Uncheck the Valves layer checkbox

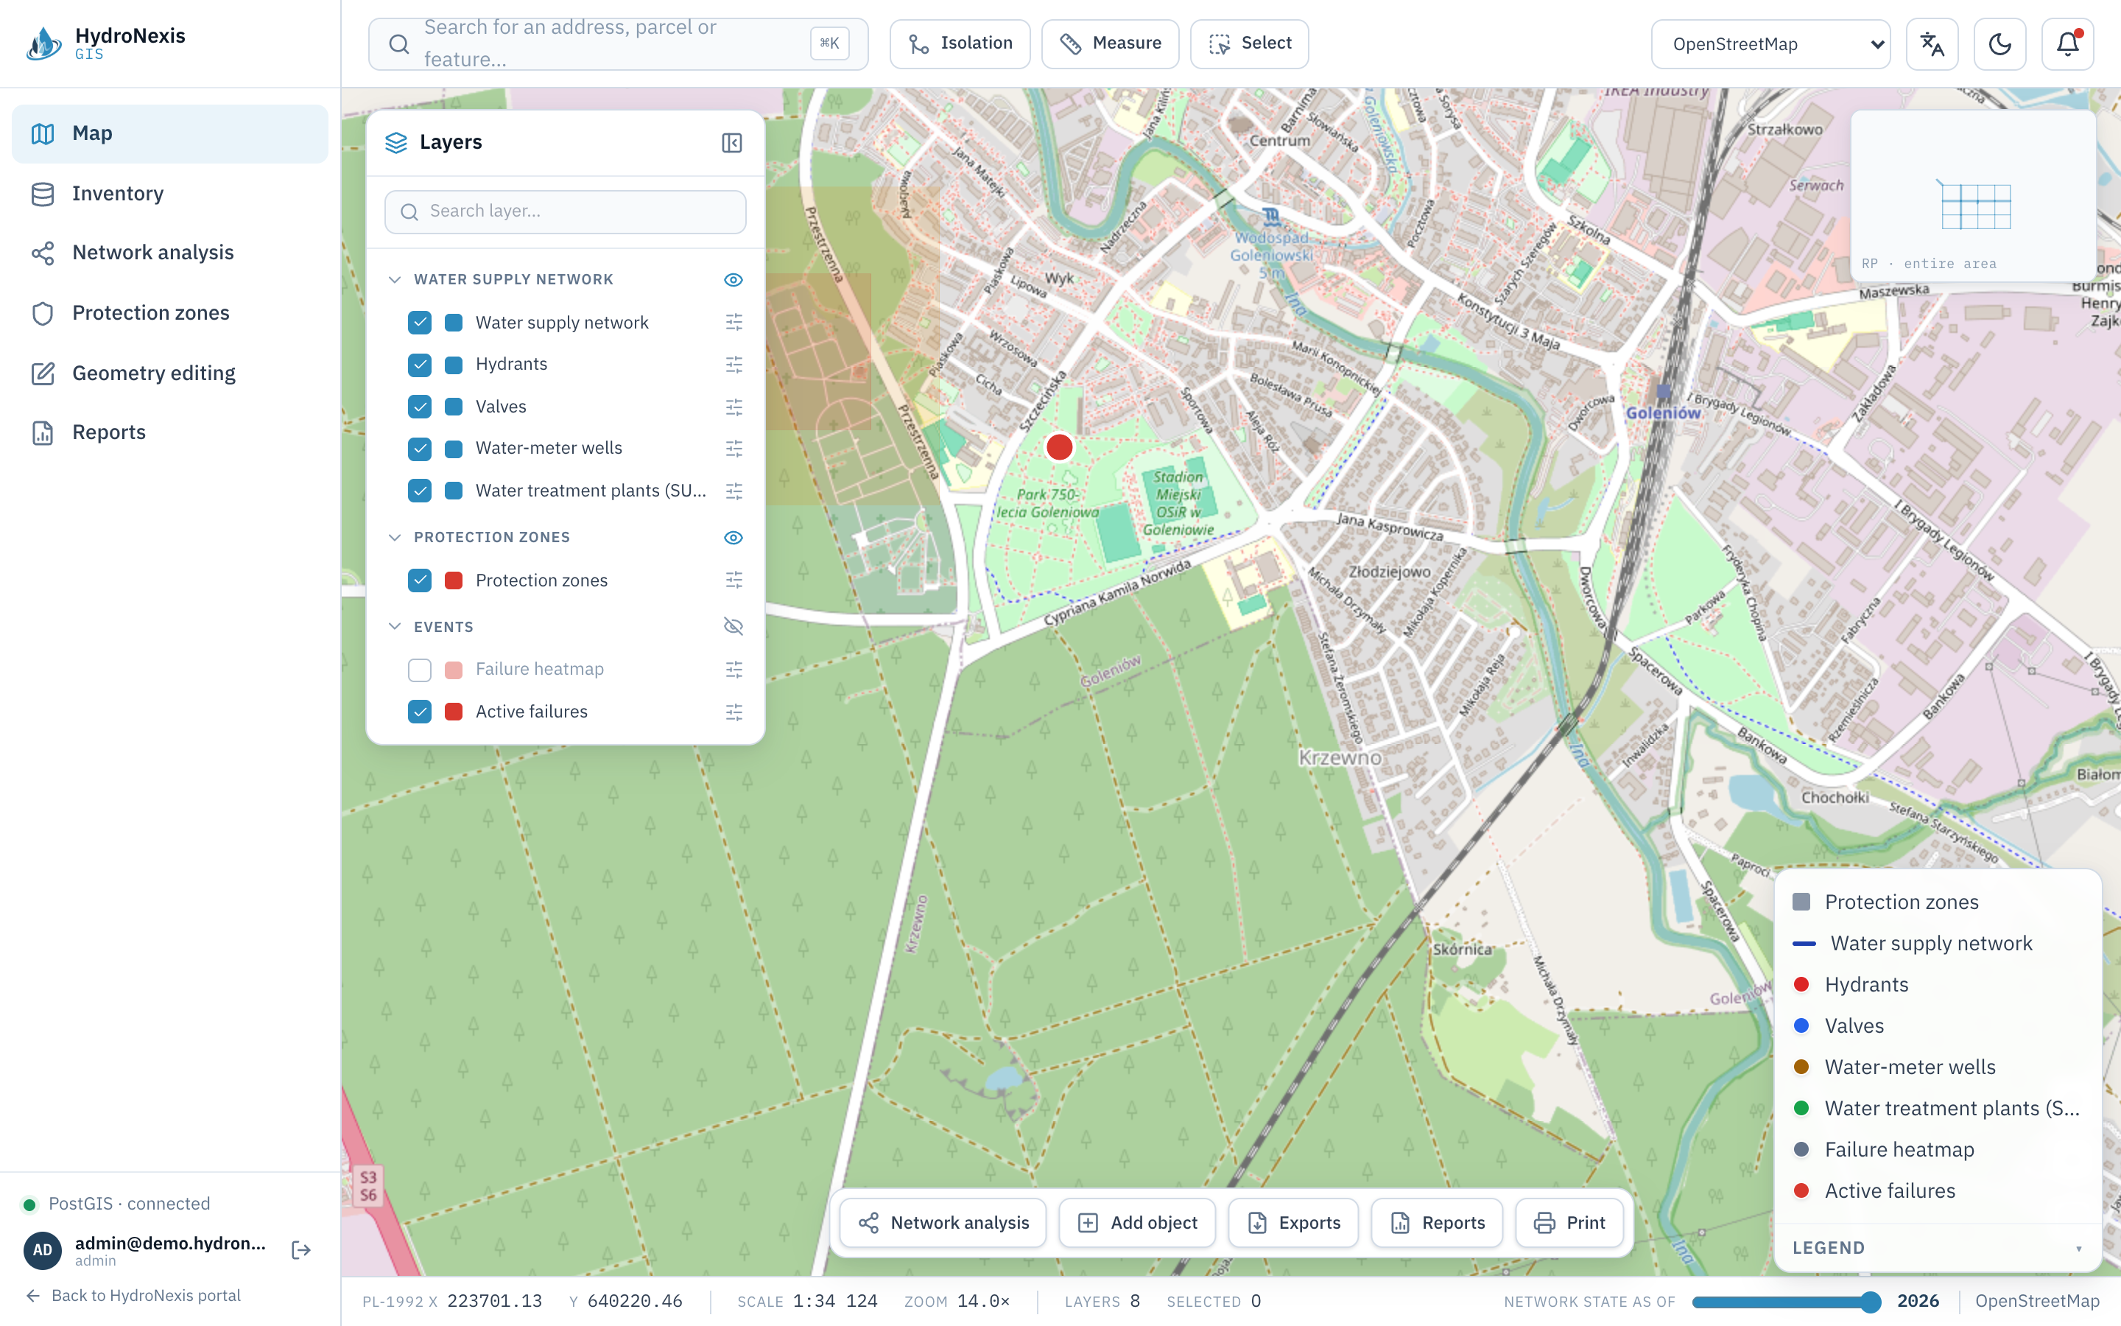pyautogui.click(x=420, y=407)
